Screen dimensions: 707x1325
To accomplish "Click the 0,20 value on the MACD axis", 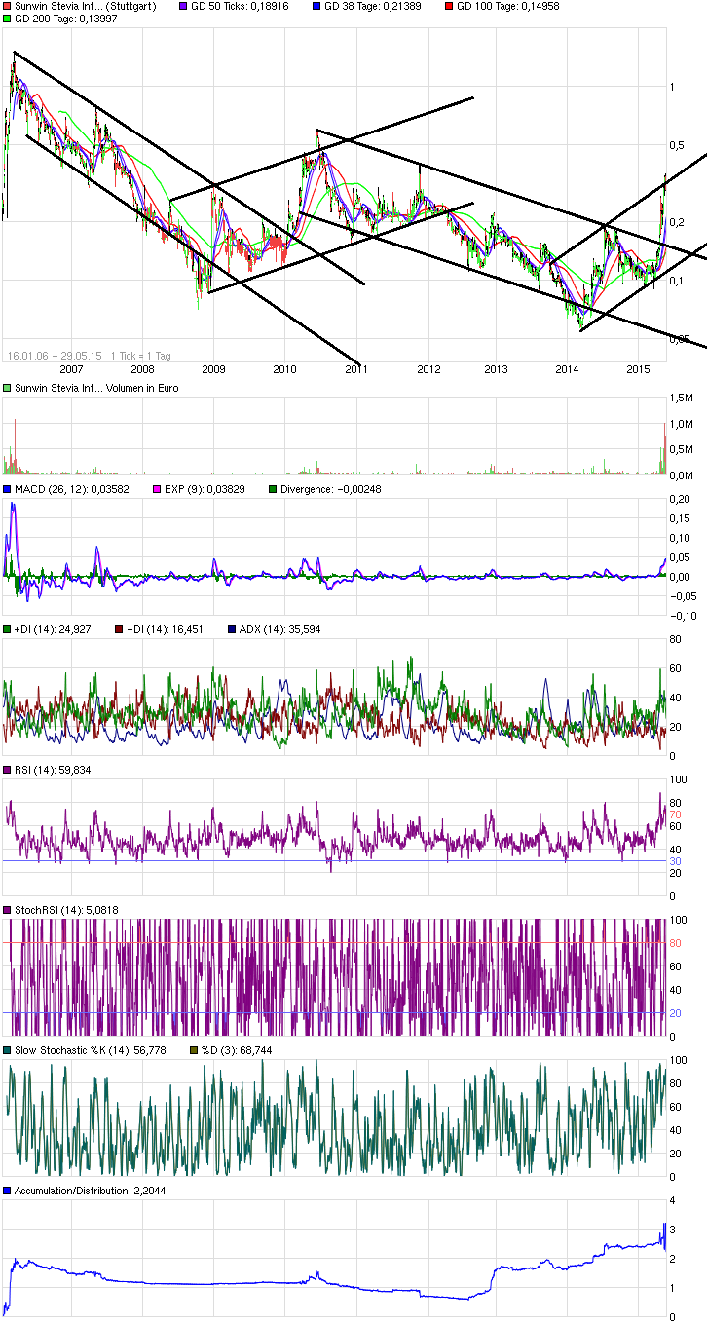I will (680, 499).
